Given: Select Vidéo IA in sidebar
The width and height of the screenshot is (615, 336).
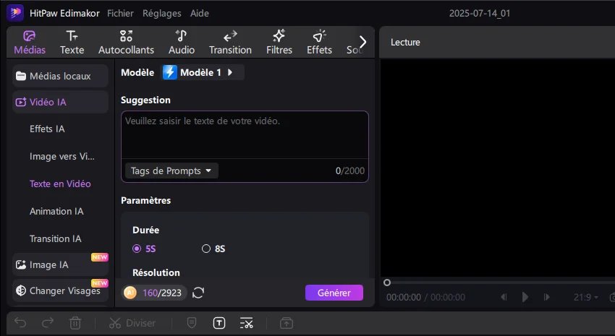Looking at the screenshot, I should [60, 102].
